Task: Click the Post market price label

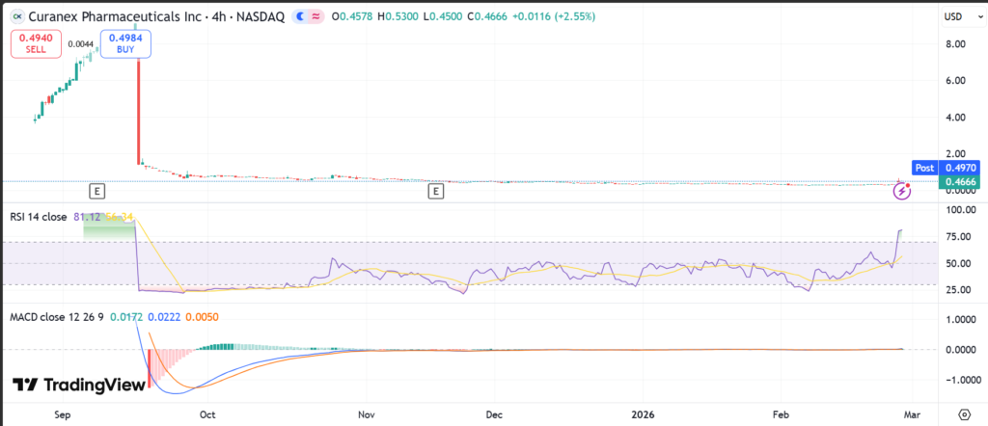Action: (924, 168)
